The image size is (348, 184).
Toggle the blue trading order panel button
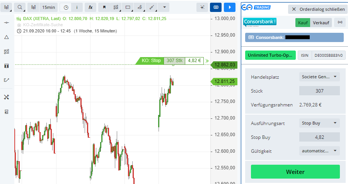(x=216, y=8)
